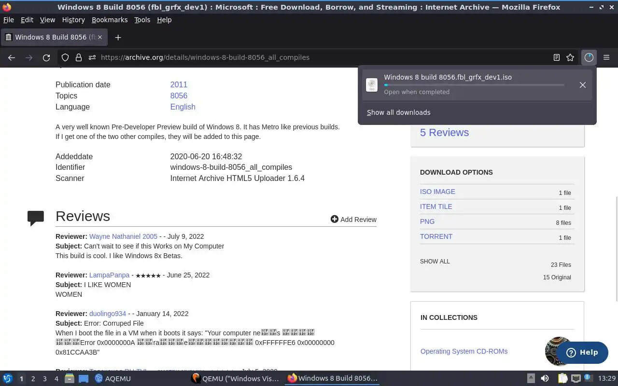Click the downloads progress toolbar icon
Viewport: 618px width, 386px height.
coord(589,57)
